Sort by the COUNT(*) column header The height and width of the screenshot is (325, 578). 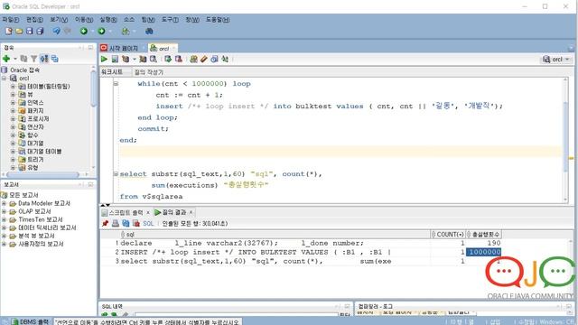point(448,235)
